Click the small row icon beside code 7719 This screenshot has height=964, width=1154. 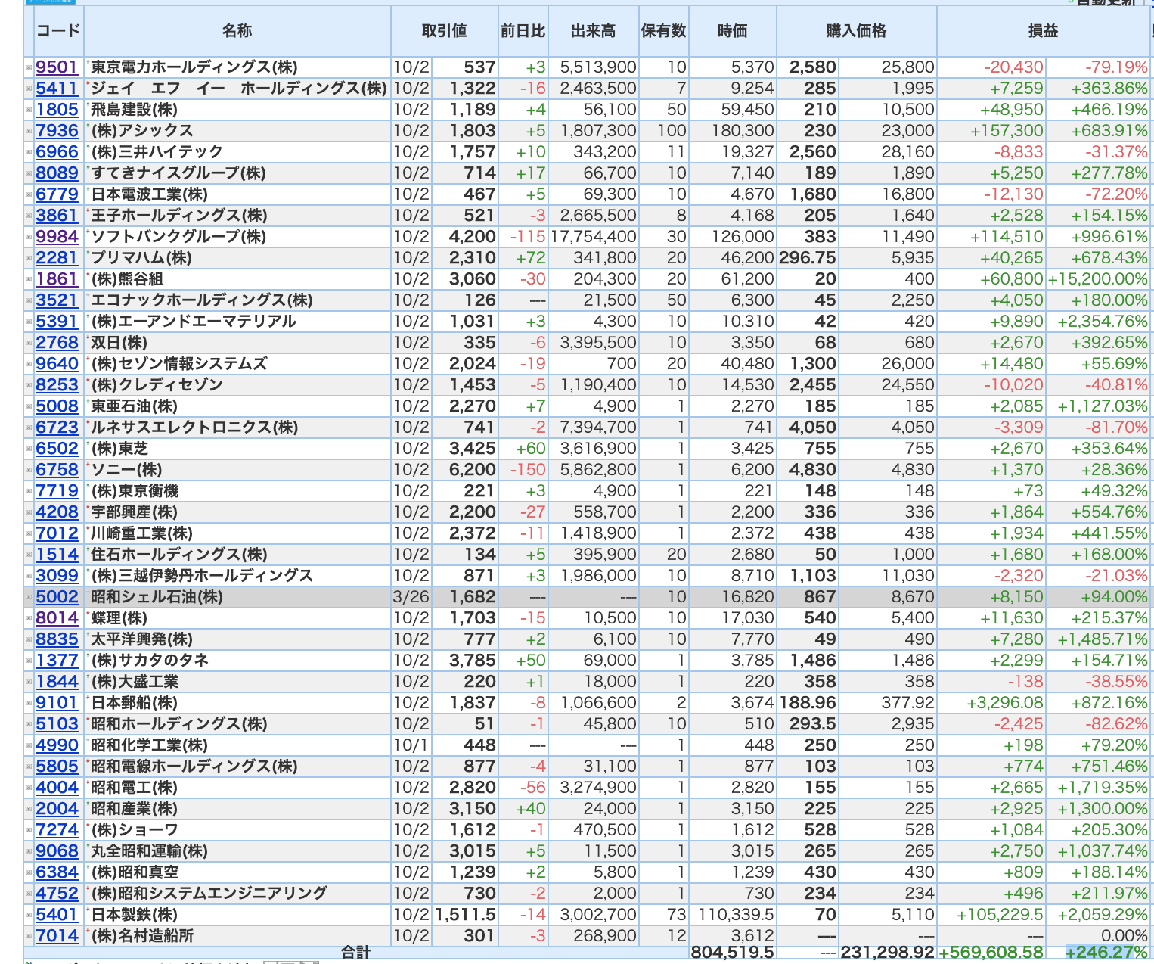[x=29, y=491]
